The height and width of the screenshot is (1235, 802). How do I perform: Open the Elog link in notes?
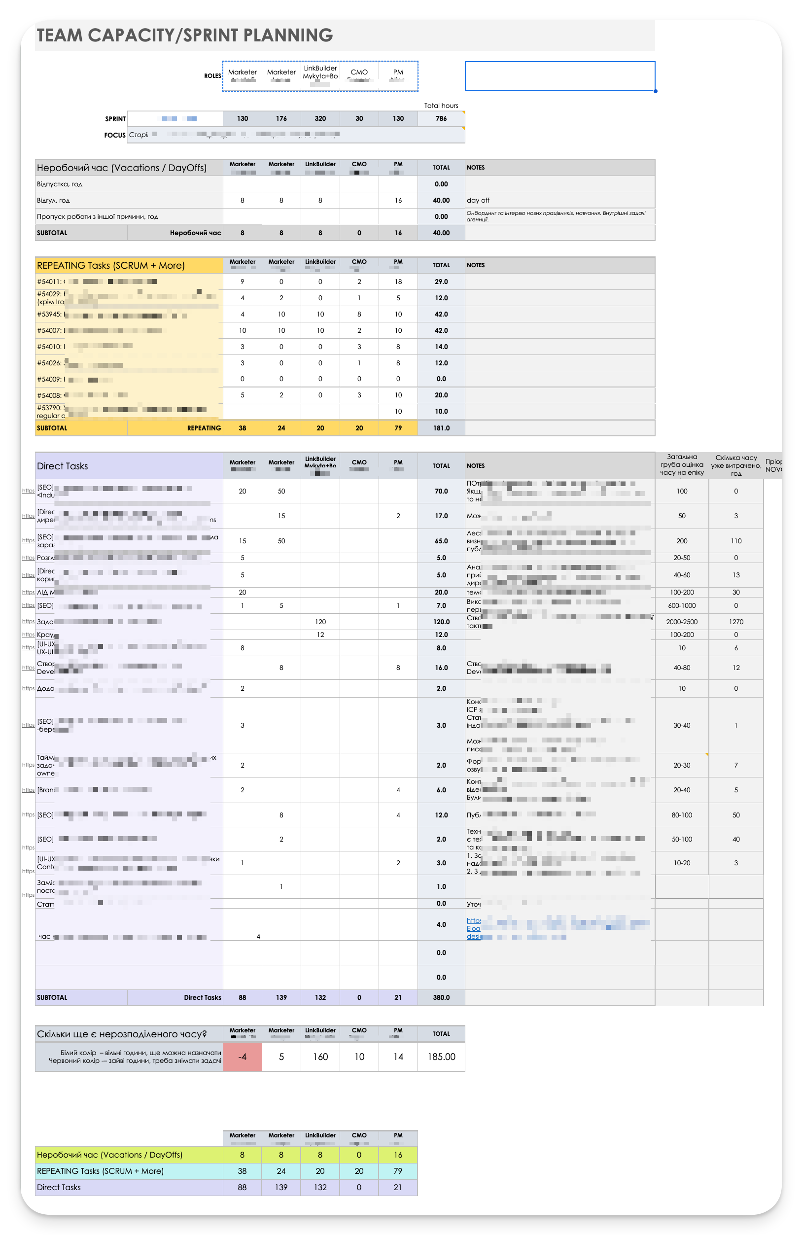click(473, 929)
